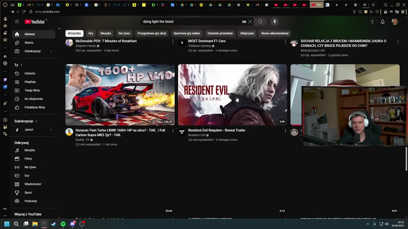Open the Jynxzi channel subscription
408x229 pixels.
(33, 130)
